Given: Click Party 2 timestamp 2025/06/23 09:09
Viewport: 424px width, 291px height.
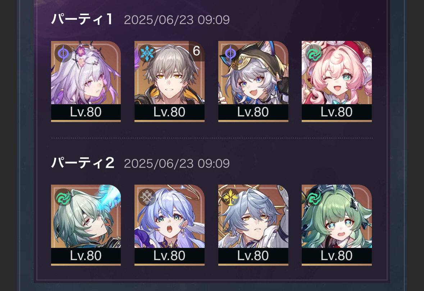Looking at the screenshot, I should (177, 164).
